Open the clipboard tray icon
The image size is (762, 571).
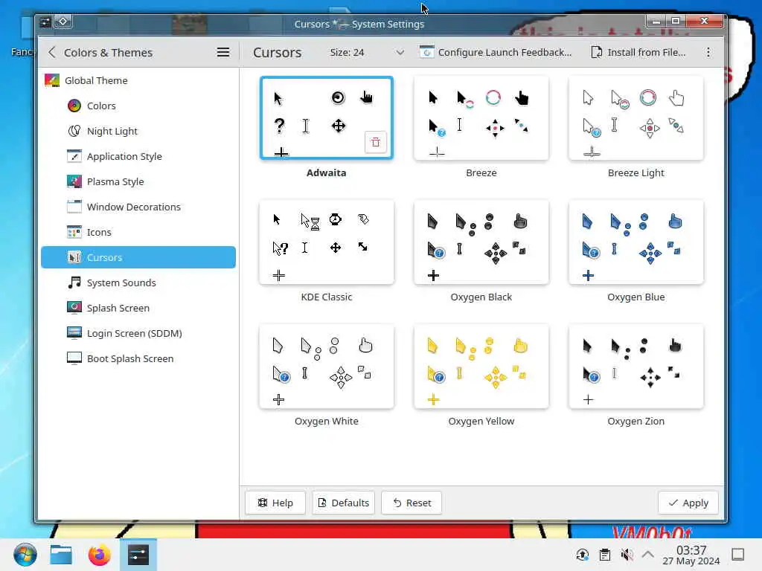(x=604, y=555)
